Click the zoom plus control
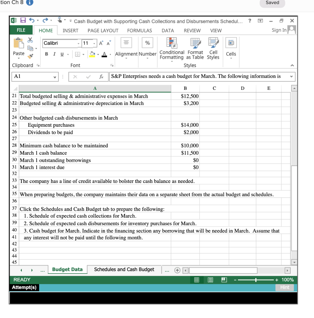The width and height of the screenshot is (314, 318). point(276,279)
